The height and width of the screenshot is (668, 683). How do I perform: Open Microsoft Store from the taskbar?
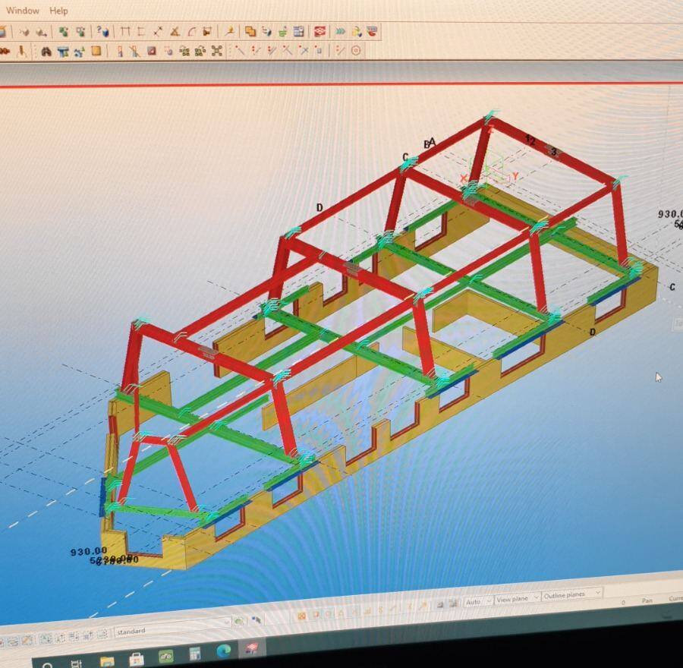(137, 658)
